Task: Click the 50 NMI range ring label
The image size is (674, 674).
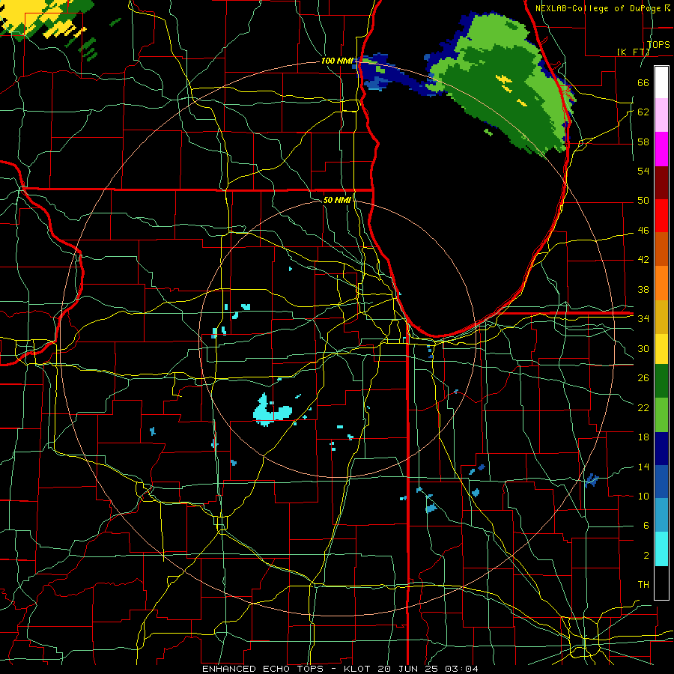Action: 337,200
